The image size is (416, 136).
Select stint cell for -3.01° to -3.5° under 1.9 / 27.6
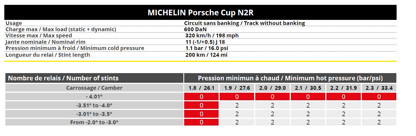[x=237, y=114]
